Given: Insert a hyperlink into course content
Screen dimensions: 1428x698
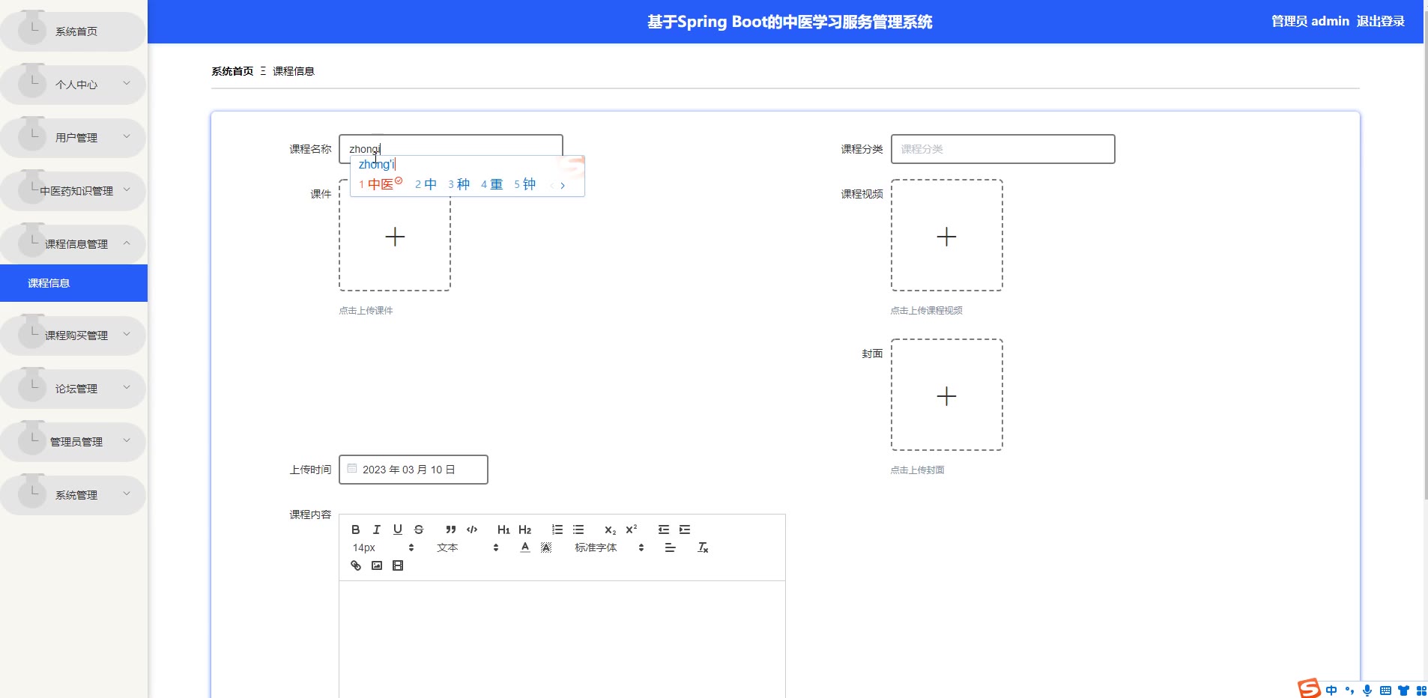Looking at the screenshot, I should pos(356,565).
